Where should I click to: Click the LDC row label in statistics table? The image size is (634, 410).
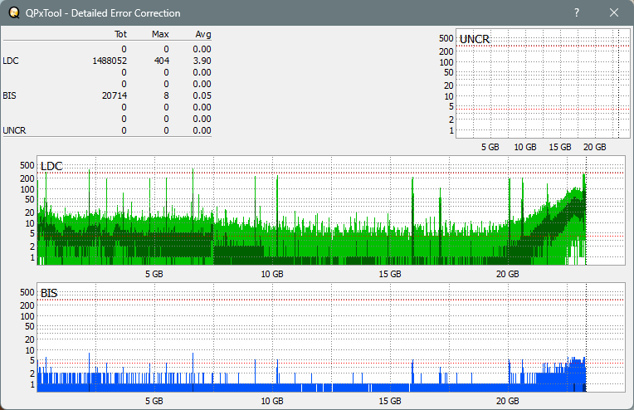(10, 61)
